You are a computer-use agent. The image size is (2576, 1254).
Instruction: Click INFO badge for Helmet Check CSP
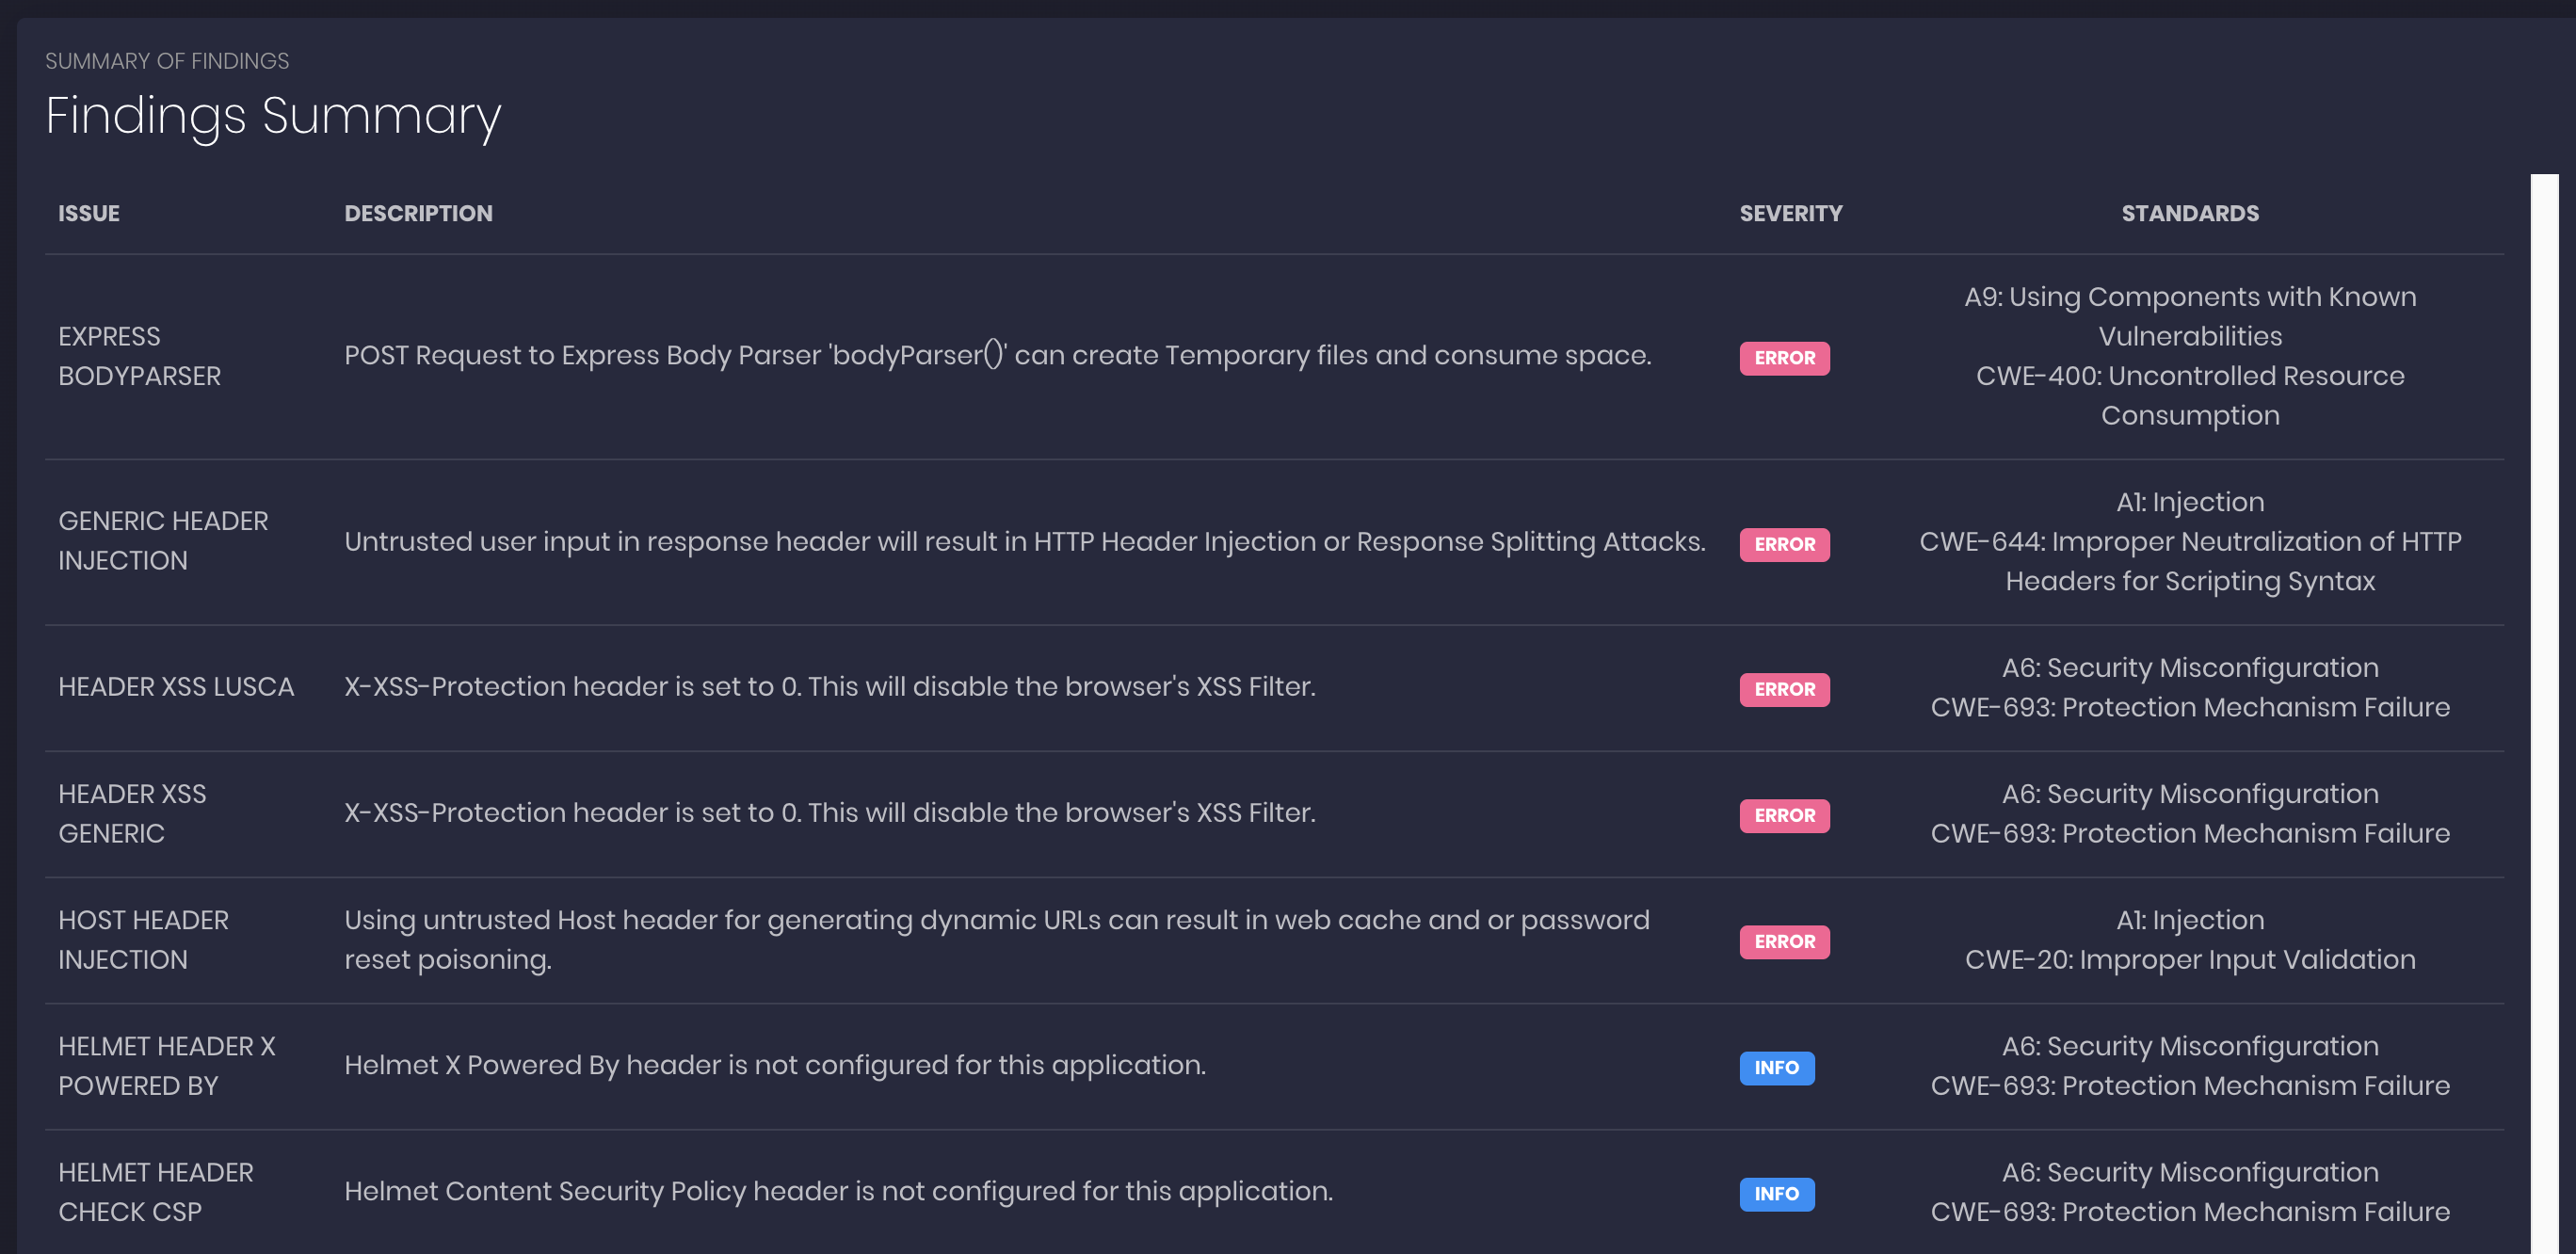coord(1776,1193)
